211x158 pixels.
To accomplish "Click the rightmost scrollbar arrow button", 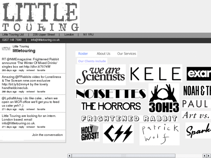I will coord(209,156).
